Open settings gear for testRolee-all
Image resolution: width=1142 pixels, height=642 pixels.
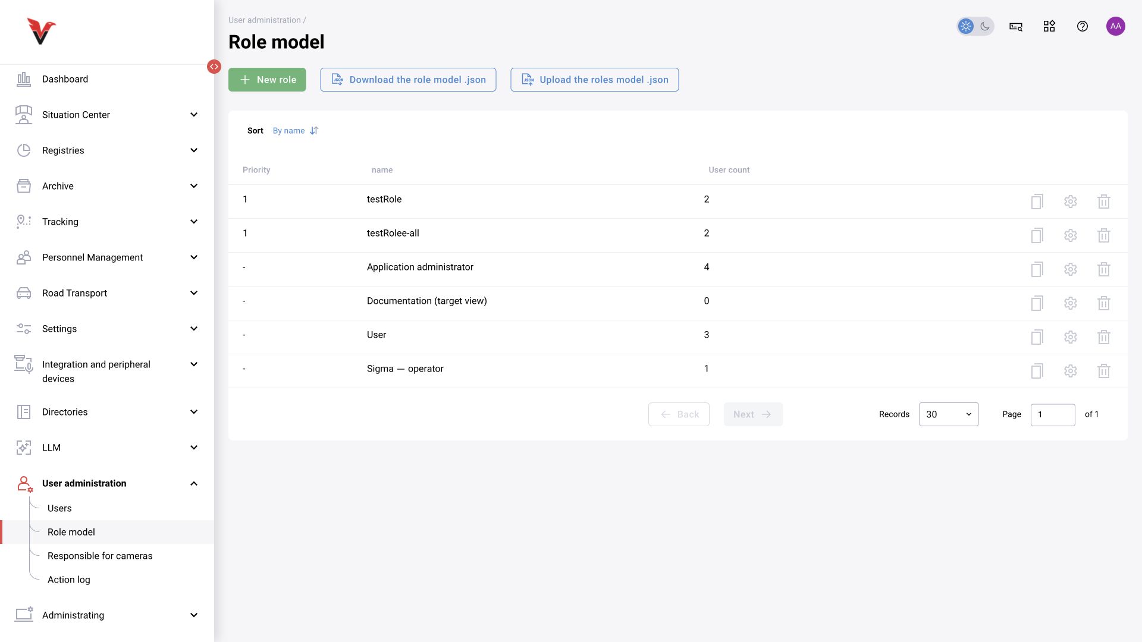(1070, 235)
